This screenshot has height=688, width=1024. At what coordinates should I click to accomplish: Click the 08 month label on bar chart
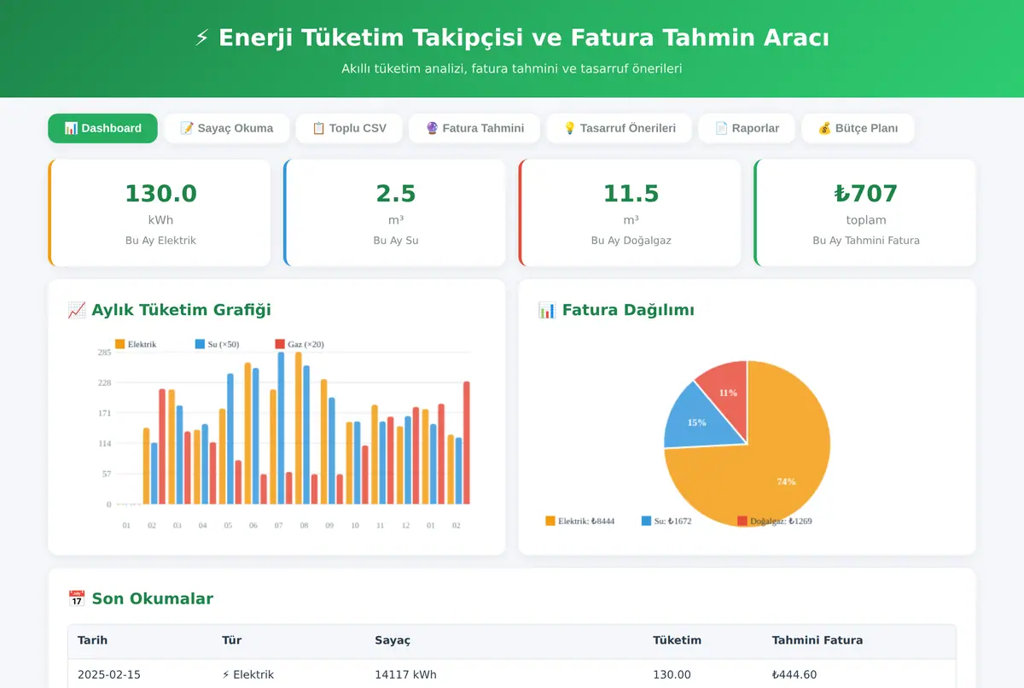point(304,526)
